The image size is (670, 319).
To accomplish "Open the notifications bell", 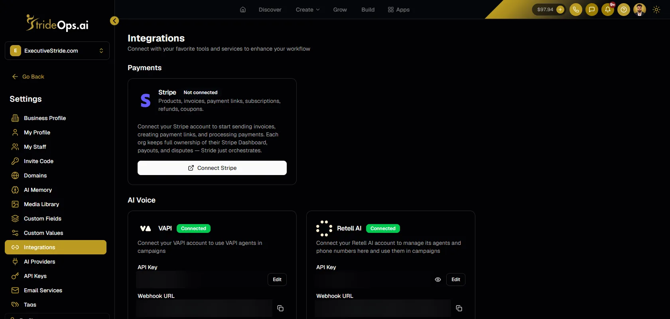I will 608,10.
